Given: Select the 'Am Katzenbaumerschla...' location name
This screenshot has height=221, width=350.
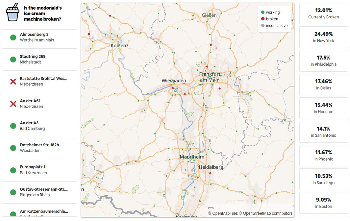Looking at the screenshot, I should coord(44,211).
